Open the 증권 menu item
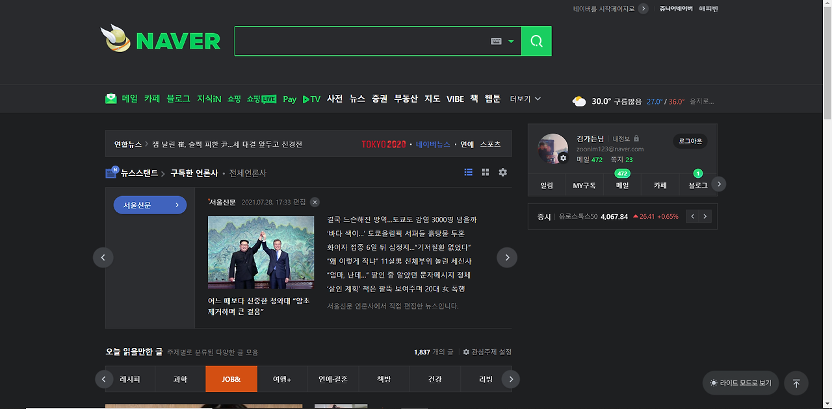Image resolution: width=832 pixels, height=409 pixels. [378, 99]
